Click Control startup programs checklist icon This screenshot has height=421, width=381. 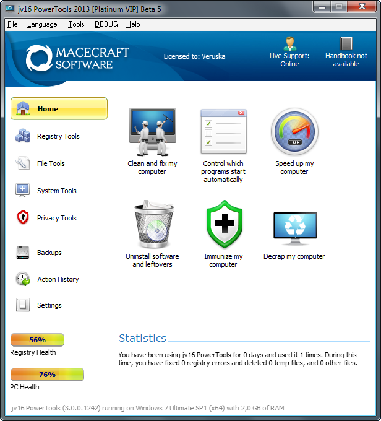[223, 131]
